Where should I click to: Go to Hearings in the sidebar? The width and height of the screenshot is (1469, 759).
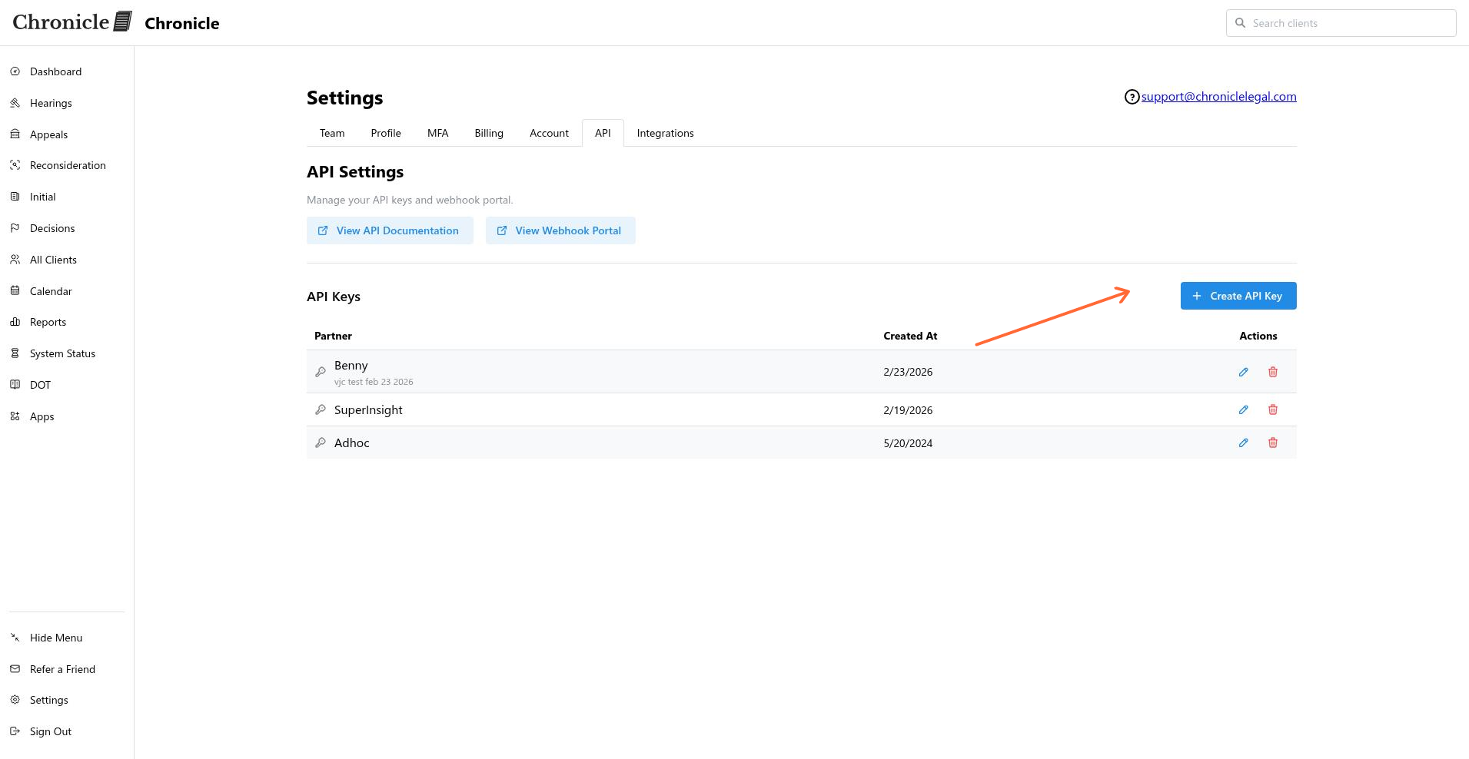coord(51,103)
